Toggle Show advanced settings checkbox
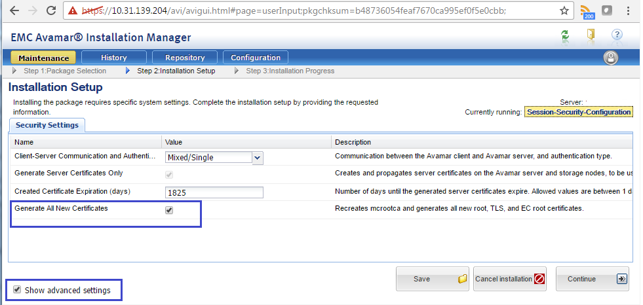This screenshot has width=643, height=305. [17, 290]
